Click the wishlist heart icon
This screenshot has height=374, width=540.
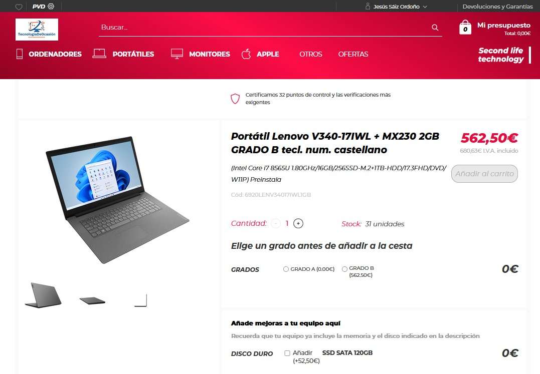click(x=19, y=7)
